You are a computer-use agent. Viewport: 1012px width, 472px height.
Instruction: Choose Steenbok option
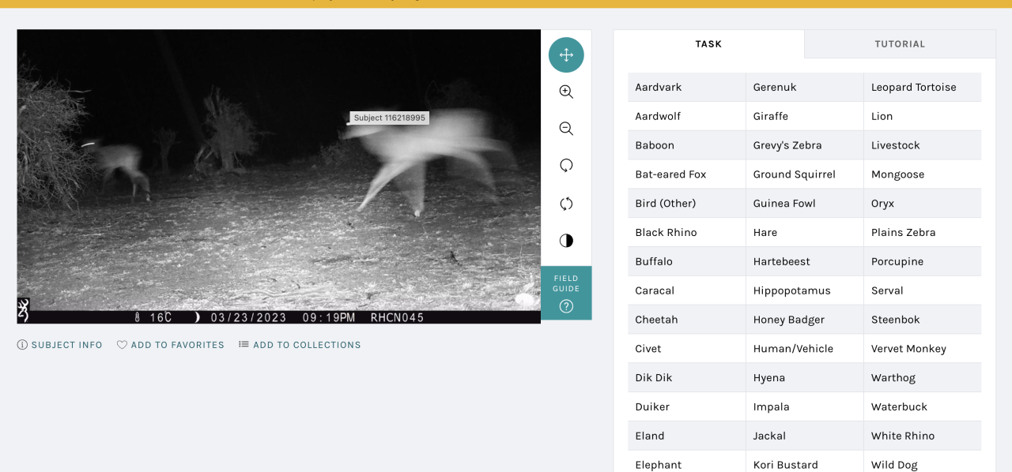tap(923, 320)
